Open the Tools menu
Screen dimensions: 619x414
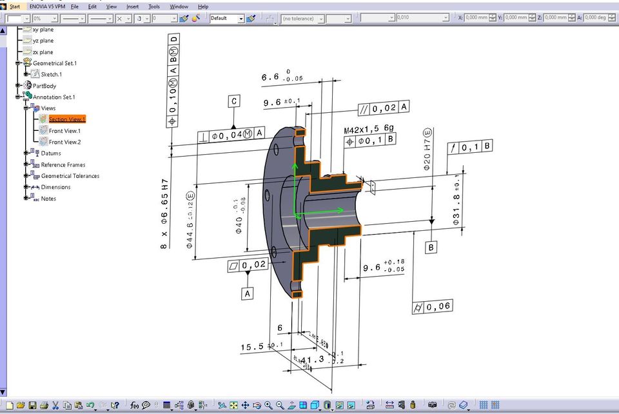point(154,6)
